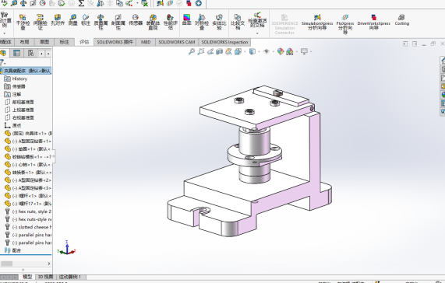Select 注解 annotations tree item
This screenshot has height=283, width=445.
[x=12, y=94]
